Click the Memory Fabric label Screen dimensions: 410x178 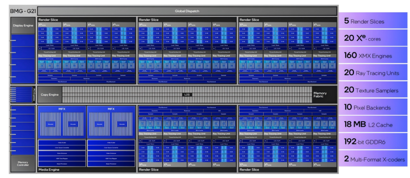[320, 95]
